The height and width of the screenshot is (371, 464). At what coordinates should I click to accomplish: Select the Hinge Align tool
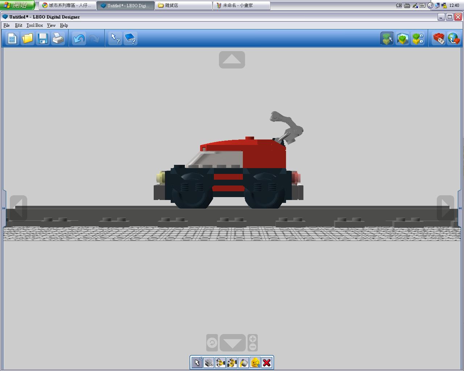point(232,363)
